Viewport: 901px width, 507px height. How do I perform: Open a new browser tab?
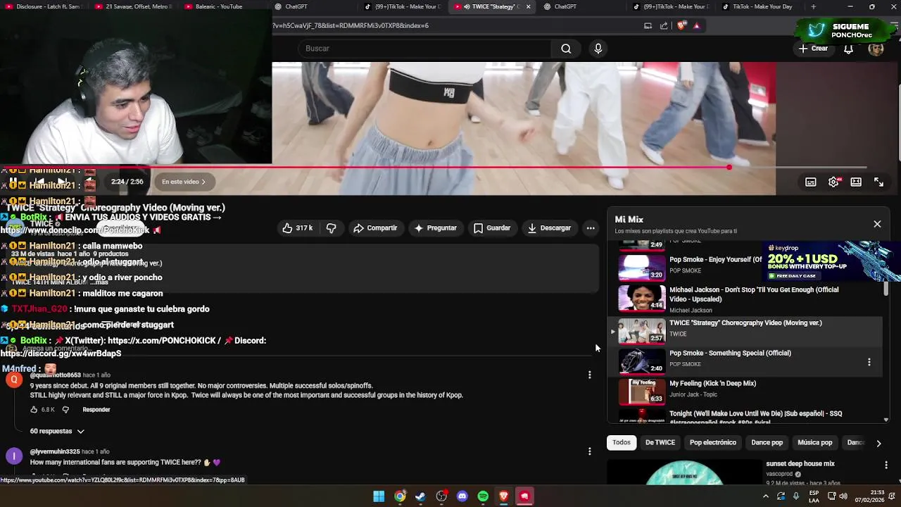813,6
